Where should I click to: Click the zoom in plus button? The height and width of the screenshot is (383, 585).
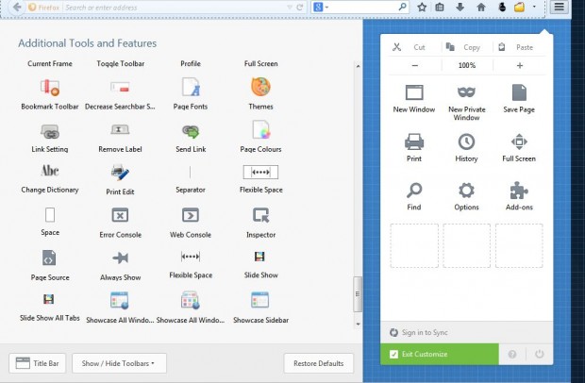519,66
